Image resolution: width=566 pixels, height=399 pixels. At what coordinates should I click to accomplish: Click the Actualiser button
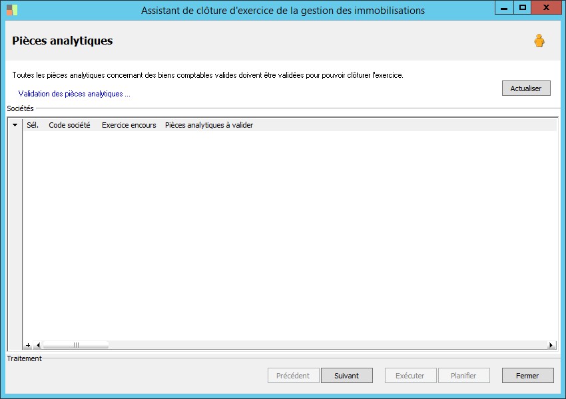[526, 88]
